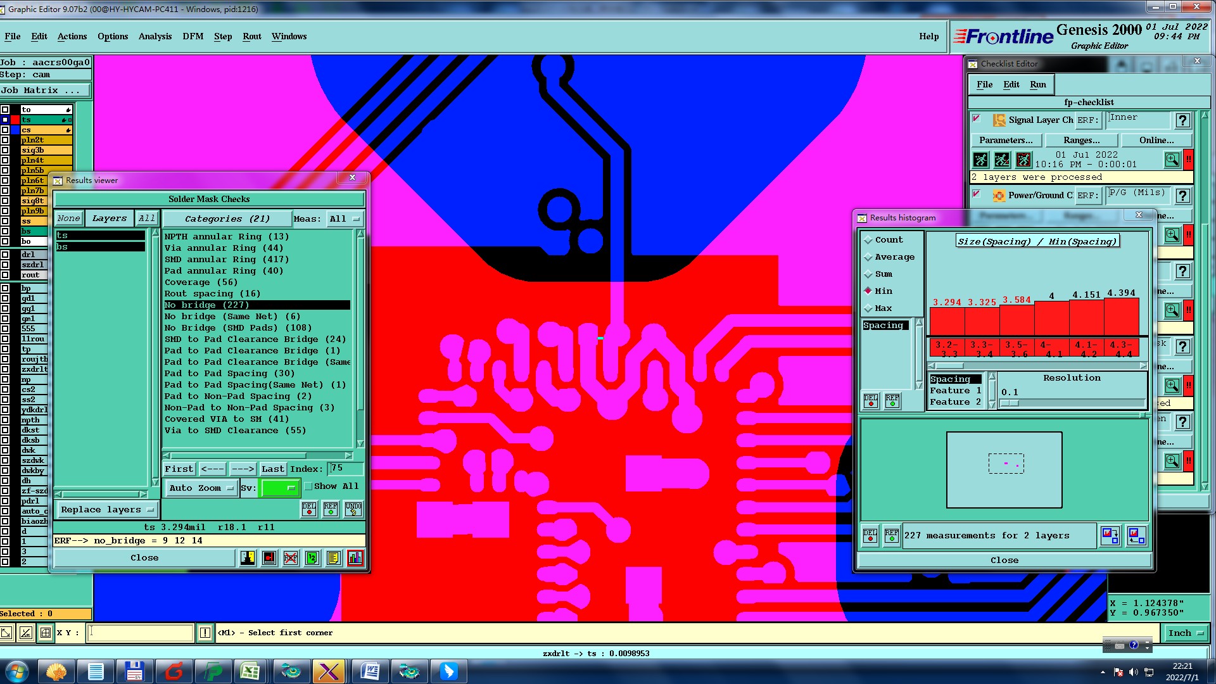Enable the Show All checkbox

(x=308, y=486)
